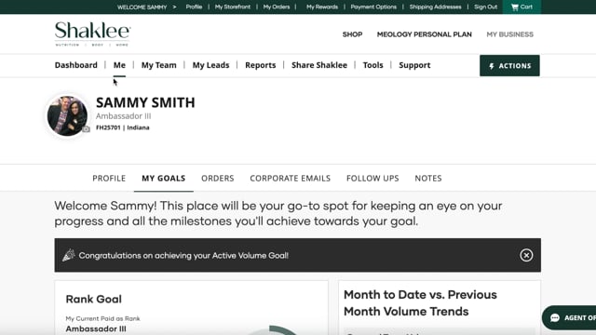
Task: Dismiss the Active Volume Goal congratulations banner
Action: pos(526,255)
